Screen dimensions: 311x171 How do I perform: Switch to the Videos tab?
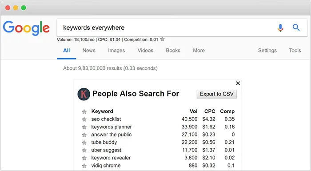tap(145, 50)
